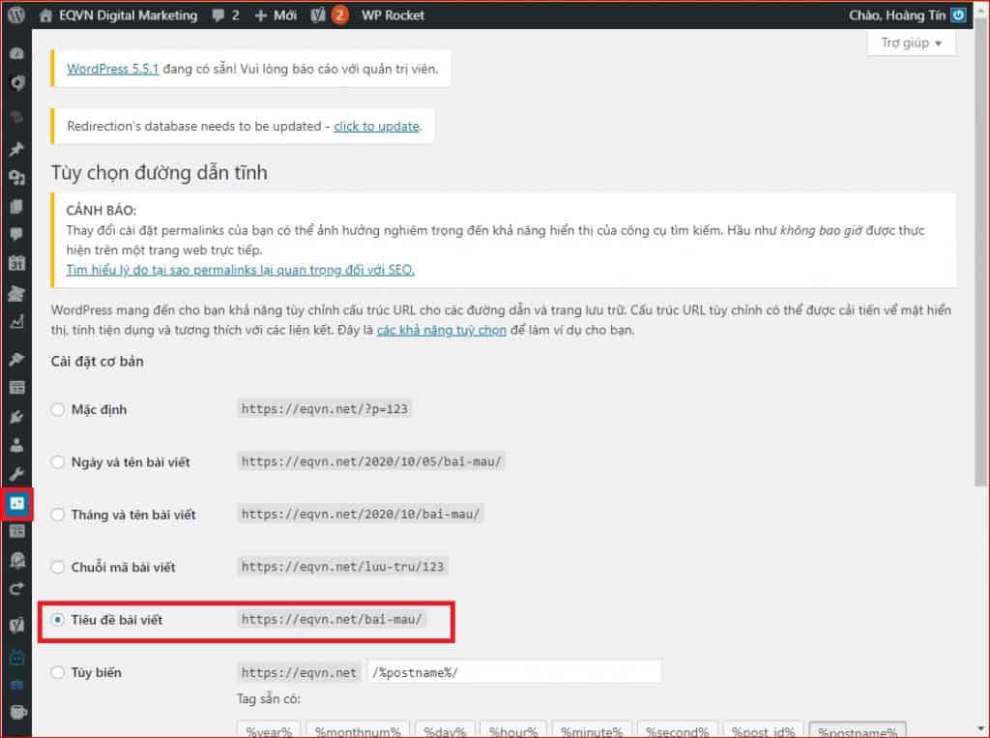Image resolution: width=990 pixels, height=738 pixels.
Task: Open the Tools wrench icon in sidebar
Action: pos(15,473)
